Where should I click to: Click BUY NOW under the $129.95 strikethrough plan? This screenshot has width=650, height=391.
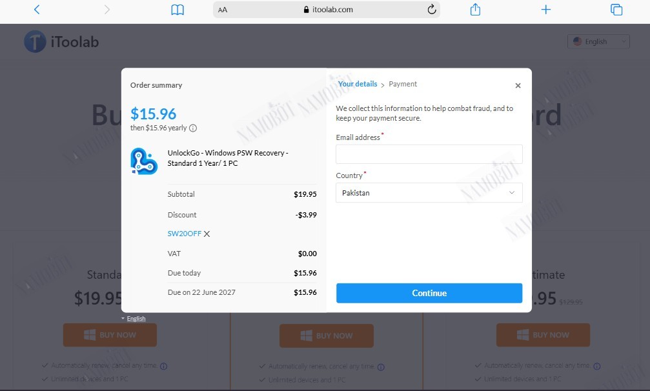(x=543, y=335)
